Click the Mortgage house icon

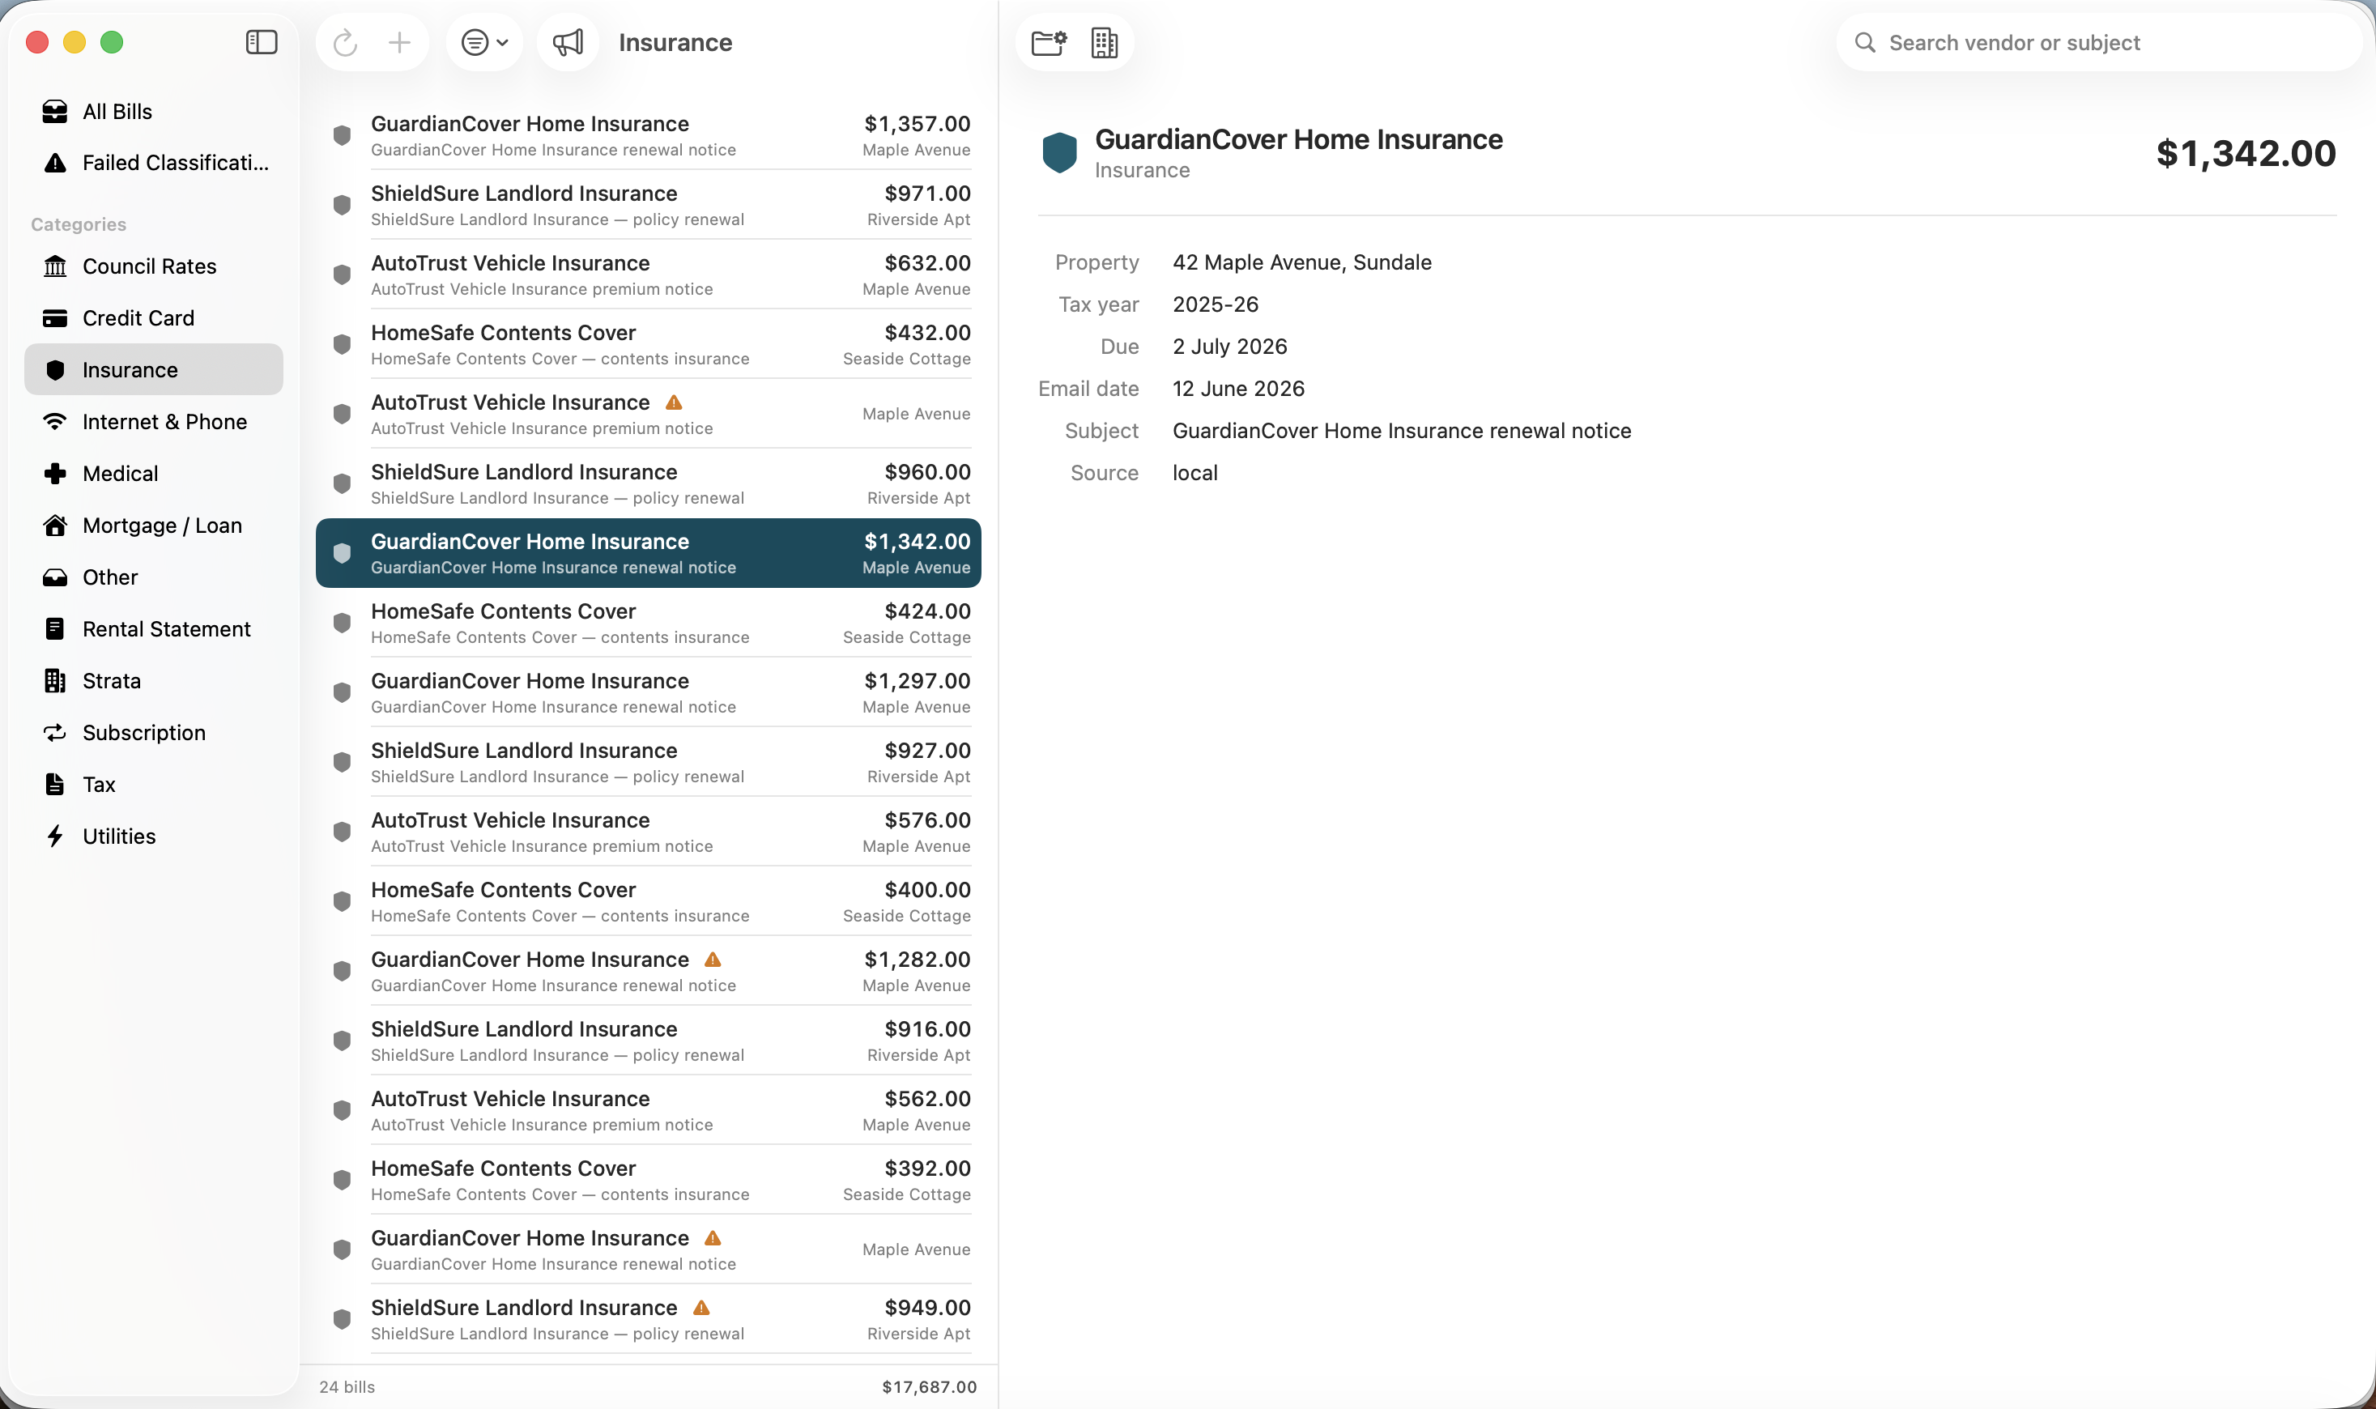point(55,525)
